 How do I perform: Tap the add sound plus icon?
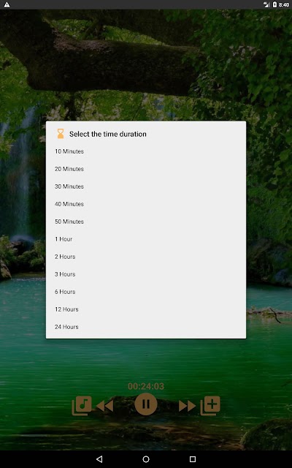tap(210, 405)
